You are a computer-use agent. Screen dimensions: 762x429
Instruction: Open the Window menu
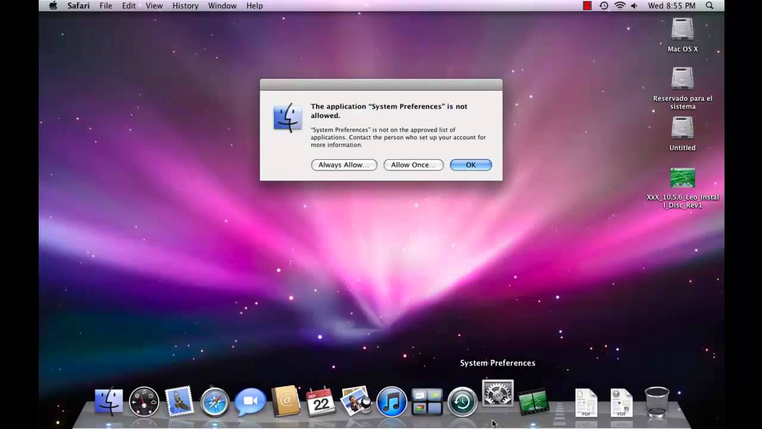point(222,5)
